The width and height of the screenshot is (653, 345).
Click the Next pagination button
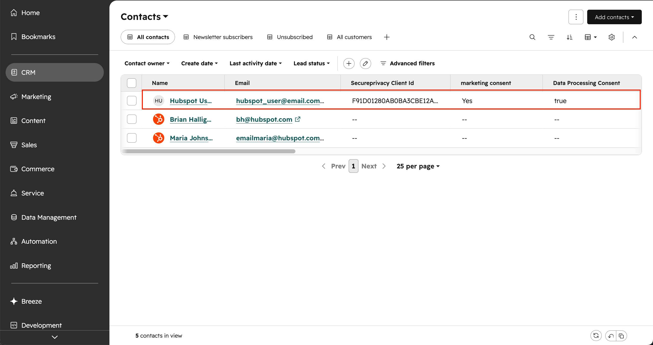374,166
